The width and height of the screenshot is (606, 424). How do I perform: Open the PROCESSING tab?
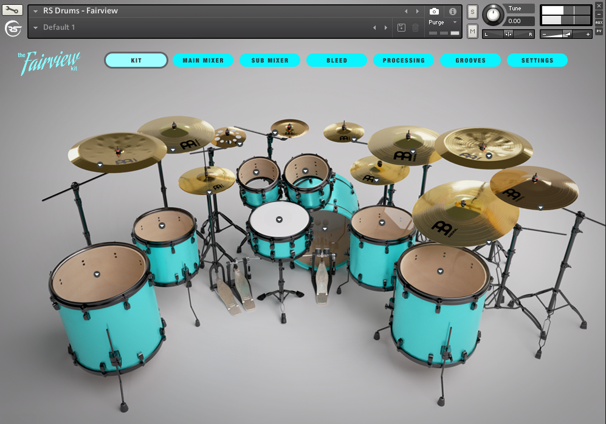404,60
